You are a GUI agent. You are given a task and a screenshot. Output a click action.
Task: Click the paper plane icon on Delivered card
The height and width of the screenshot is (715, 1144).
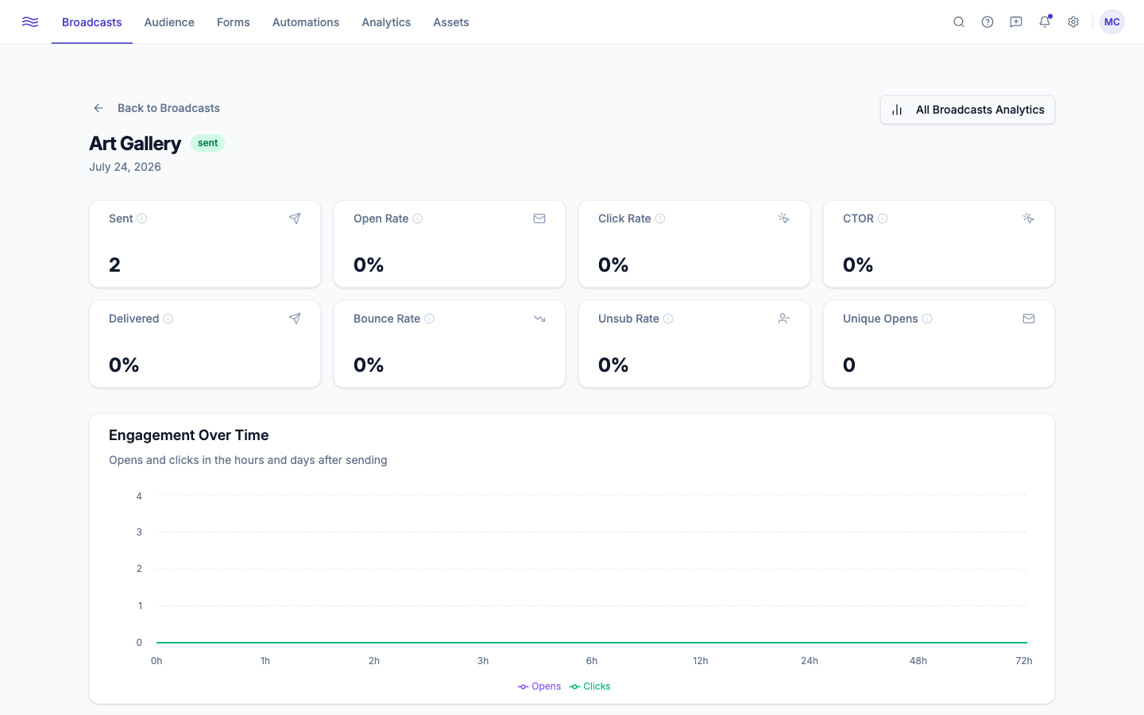tap(295, 319)
